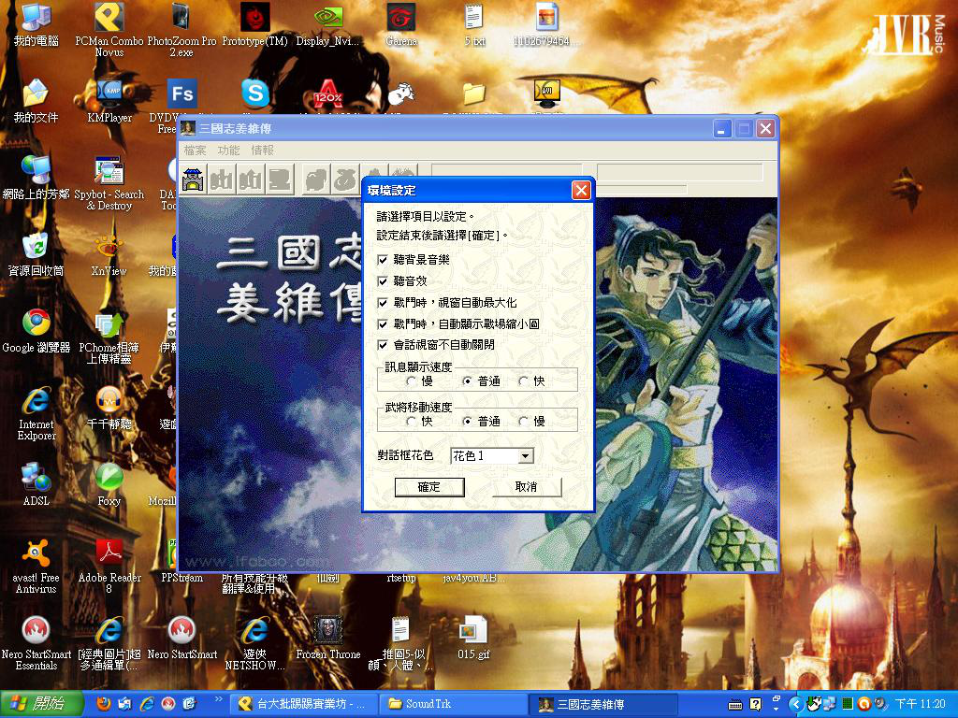Select 慢 for 武將移動速度
The width and height of the screenshot is (958, 718).
point(524,422)
